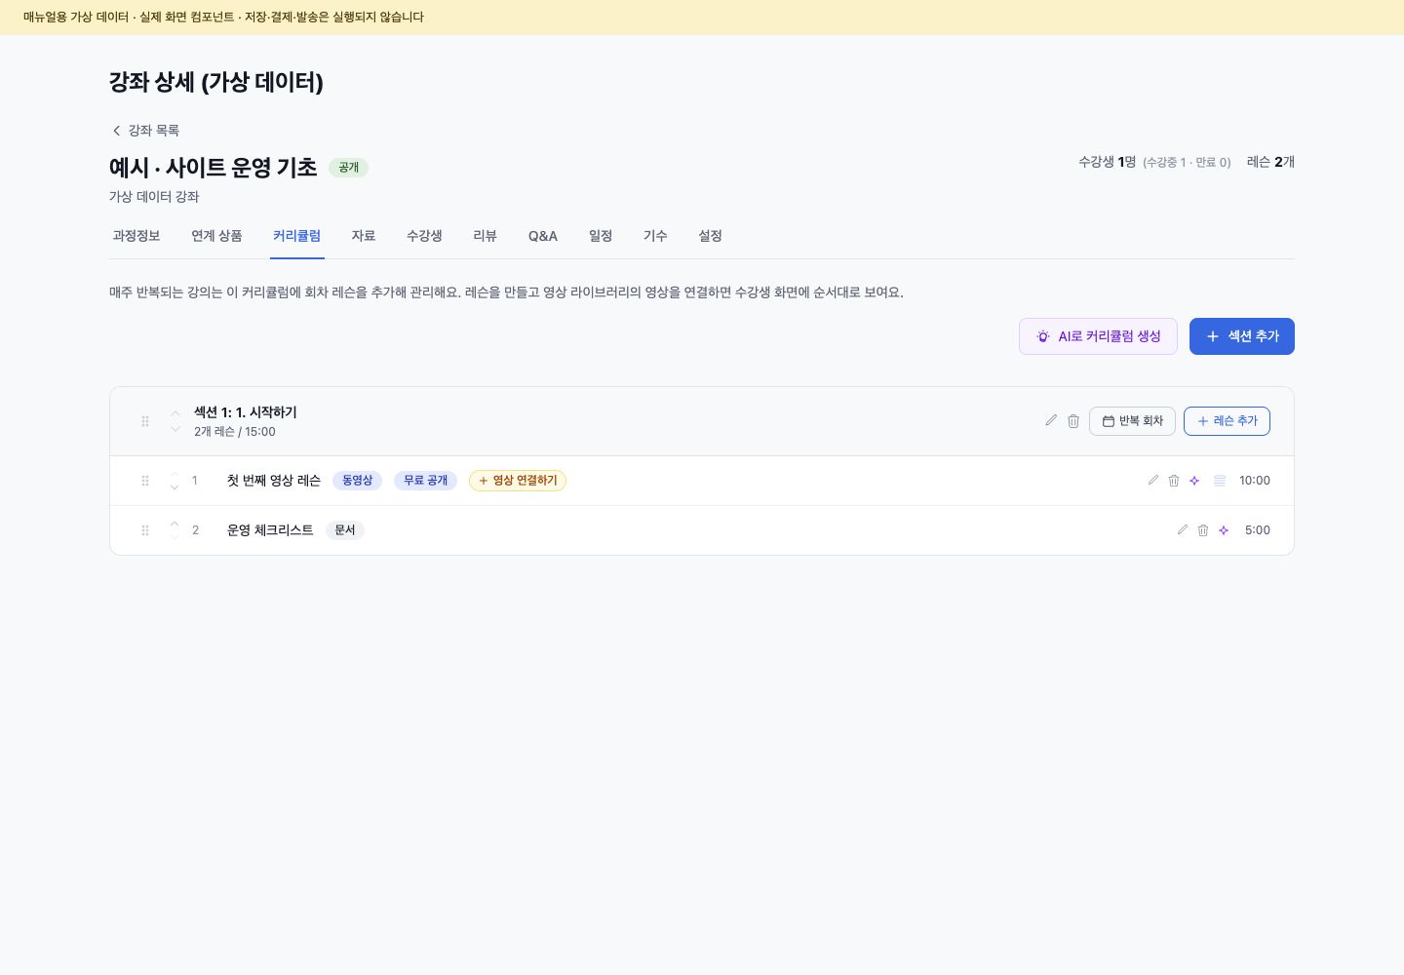Switch to the 수강생 tab

click(424, 236)
